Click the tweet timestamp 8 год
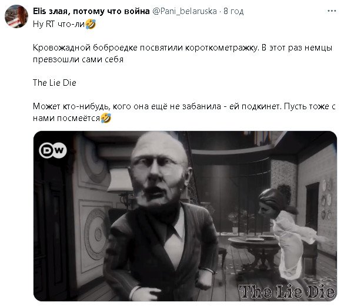Viewport: 344px width, 306px height. [233, 11]
